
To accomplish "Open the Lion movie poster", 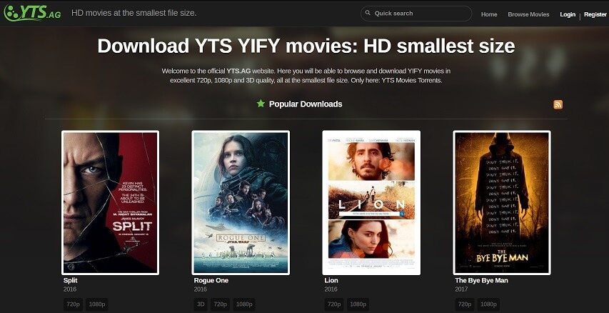I will click(371, 202).
